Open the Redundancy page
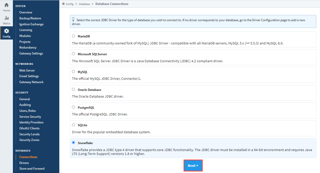Image resolution: width=320 pixels, height=173 pixels. pyautogui.click(x=28, y=48)
